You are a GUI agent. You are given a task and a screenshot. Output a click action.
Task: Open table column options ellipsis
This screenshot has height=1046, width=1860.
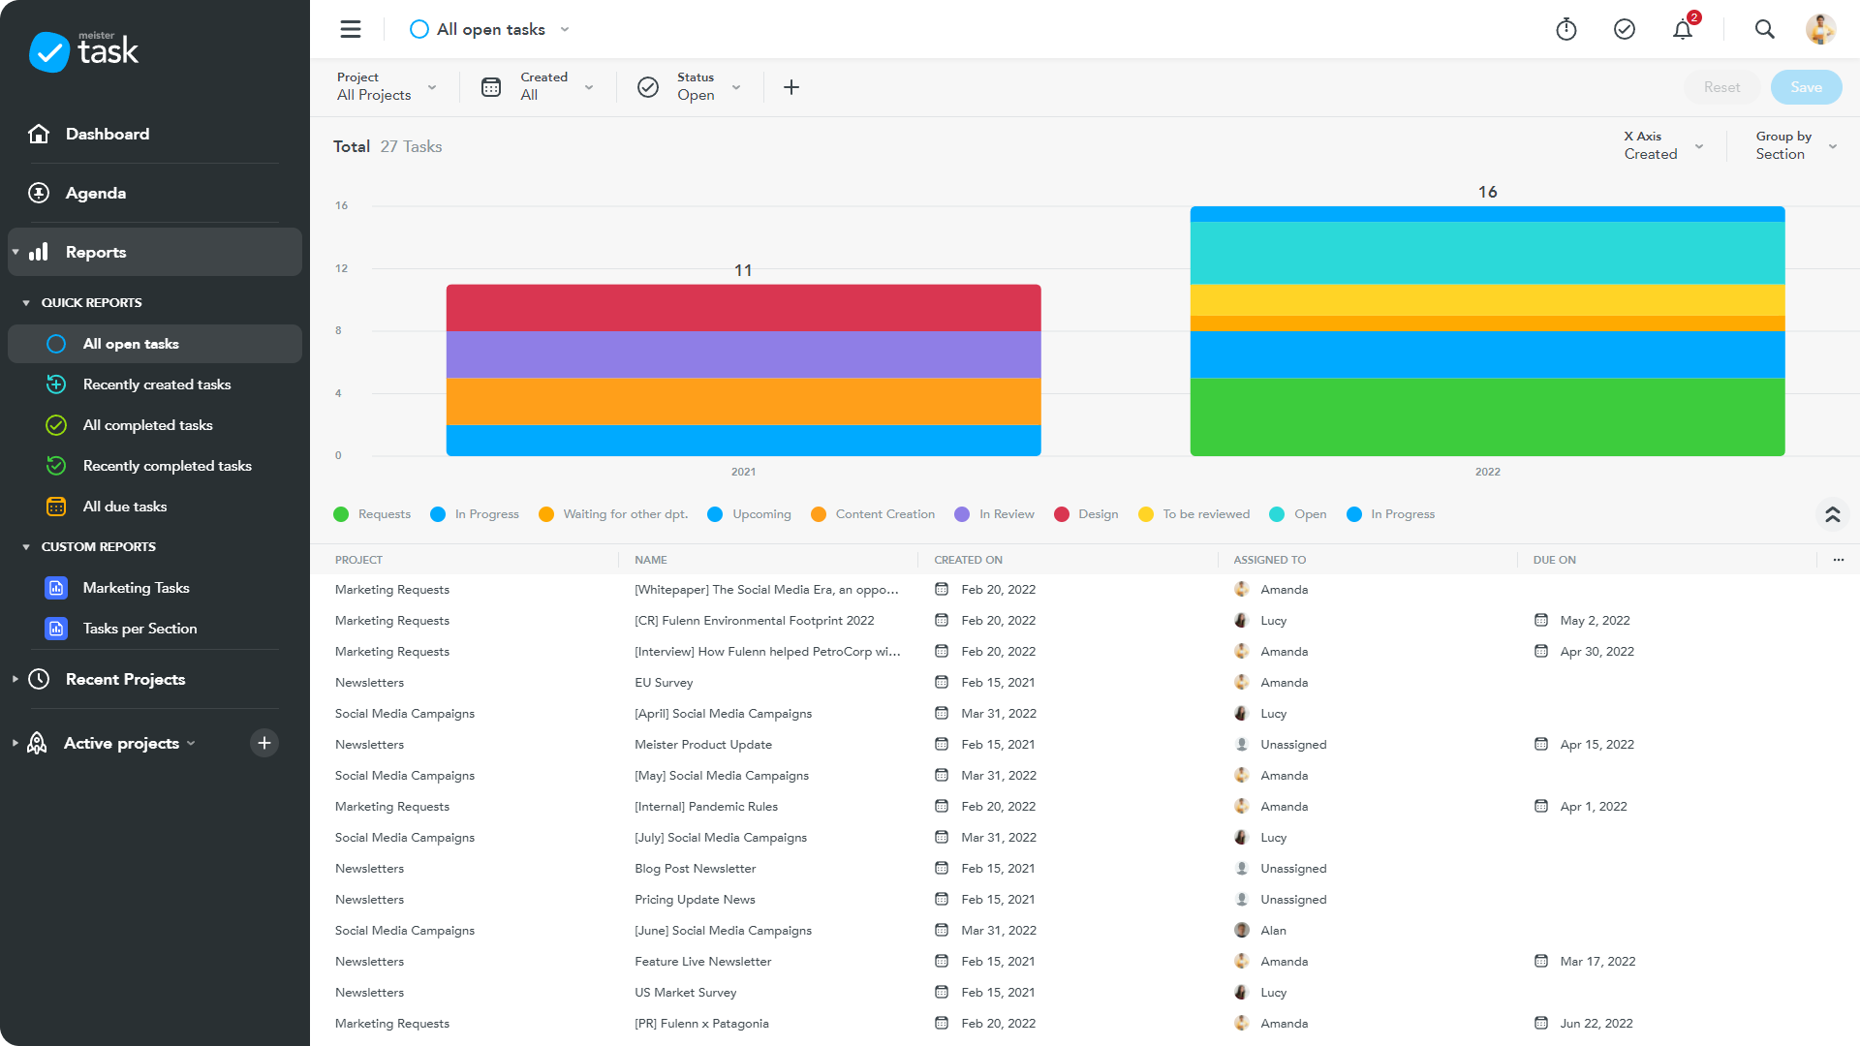[x=1838, y=560]
